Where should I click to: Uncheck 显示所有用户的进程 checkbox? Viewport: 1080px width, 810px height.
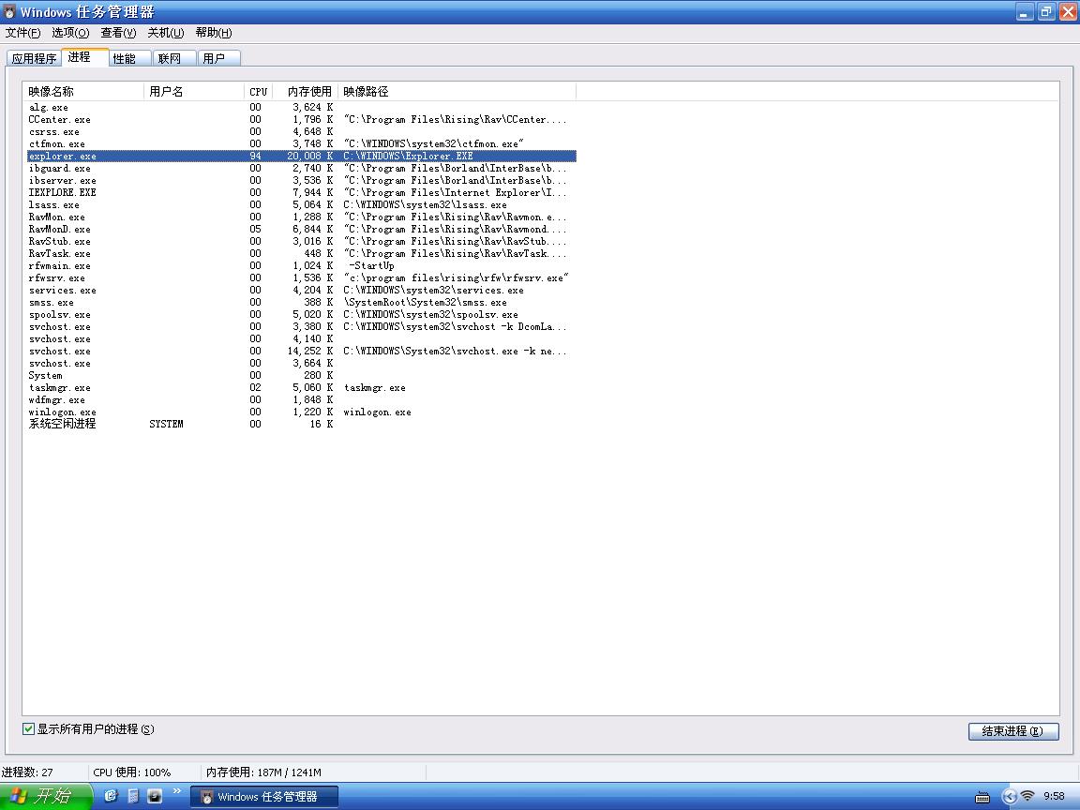[x=28, y=728]
